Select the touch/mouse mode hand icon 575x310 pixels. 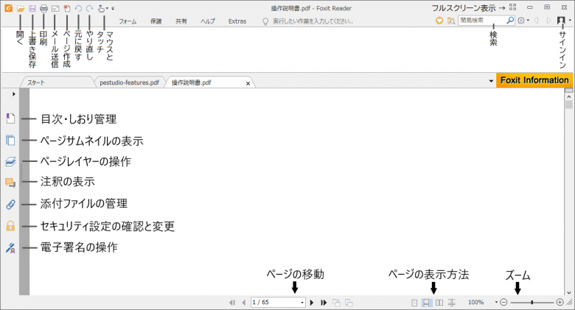coord(101,8)
